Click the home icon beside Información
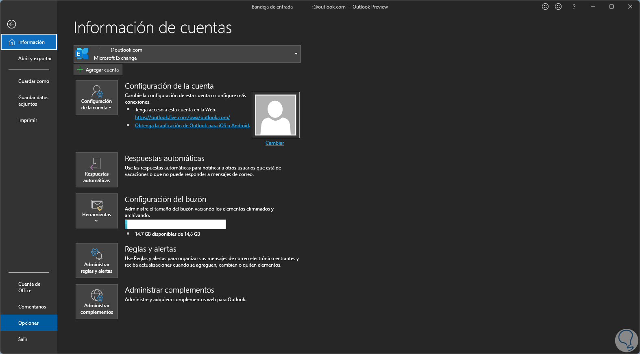This screenshot has height=354, width=640. point(12,42)
